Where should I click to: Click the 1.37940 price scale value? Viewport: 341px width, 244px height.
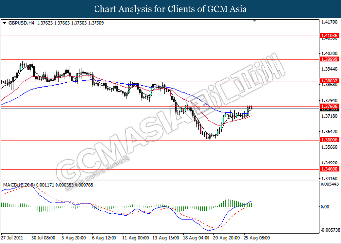(x=329, y=100)
